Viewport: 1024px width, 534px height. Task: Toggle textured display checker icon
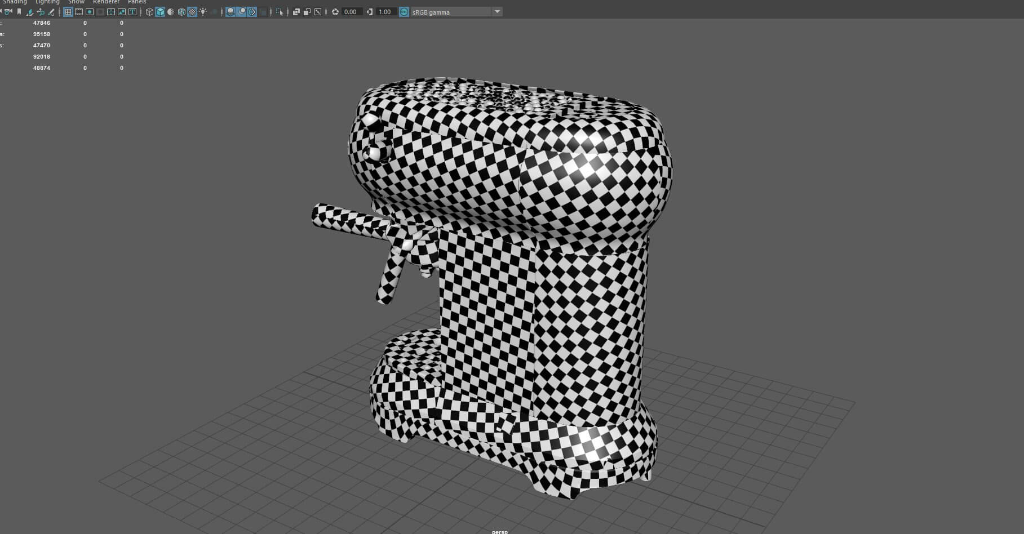(192, 12)
